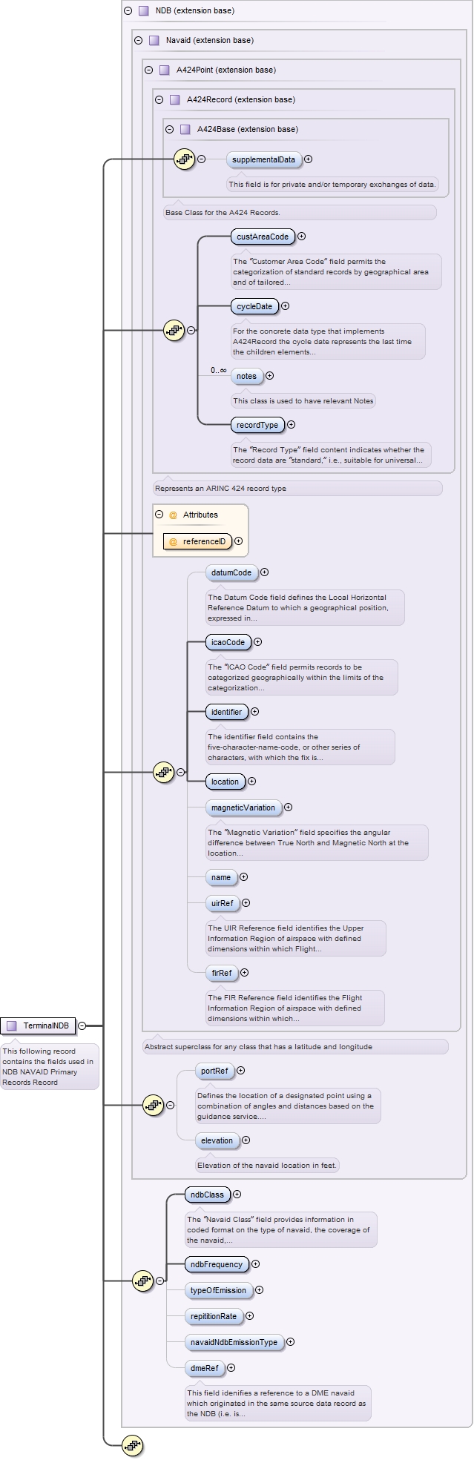This screenshot has height=1460, width=474.
Task: Click the purple square icon next to TerminalNDB
Action: [11, 1026]
